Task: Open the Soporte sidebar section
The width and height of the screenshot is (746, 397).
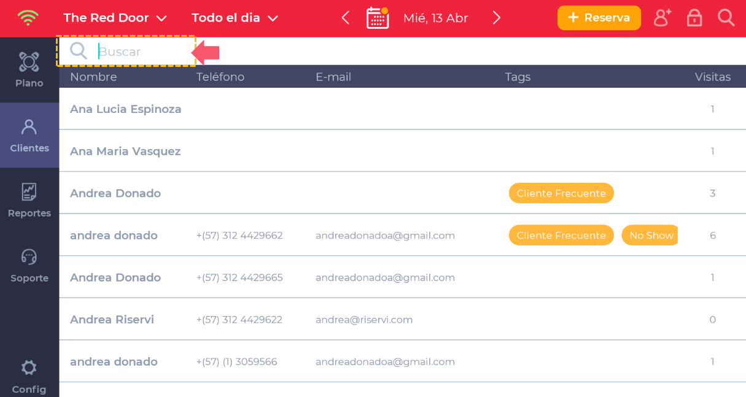Action: tap(29, 265)
